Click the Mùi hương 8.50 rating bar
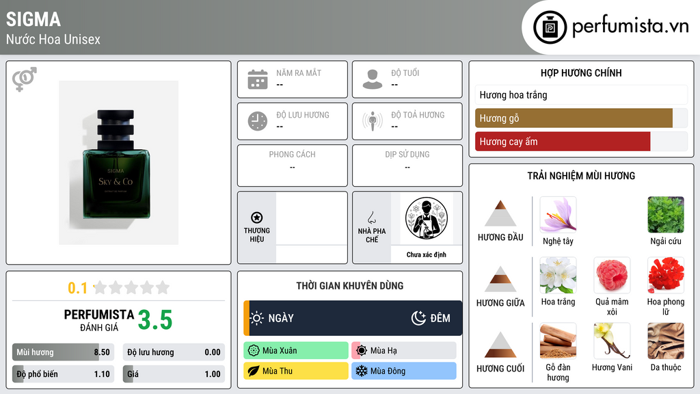Viewport: 700px width, 394px height. click(64, 352)
